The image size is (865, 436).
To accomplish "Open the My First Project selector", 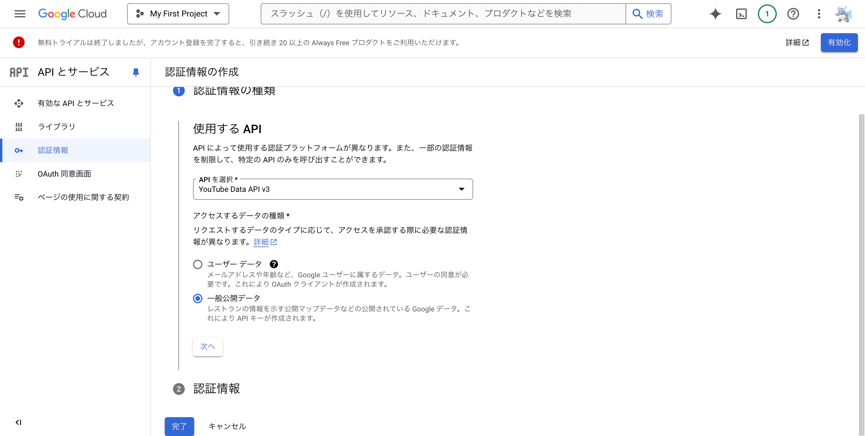I will point(178,14).
